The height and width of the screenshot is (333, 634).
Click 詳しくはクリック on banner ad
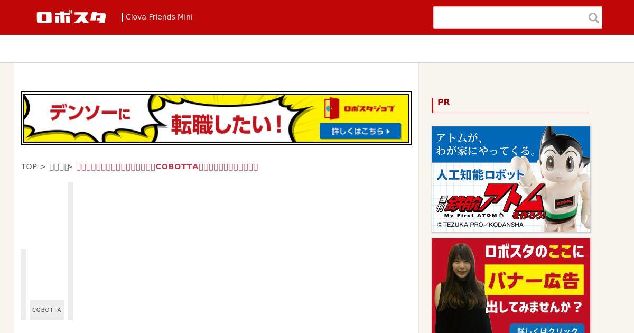pyautogui.click(x=547, y=329)
